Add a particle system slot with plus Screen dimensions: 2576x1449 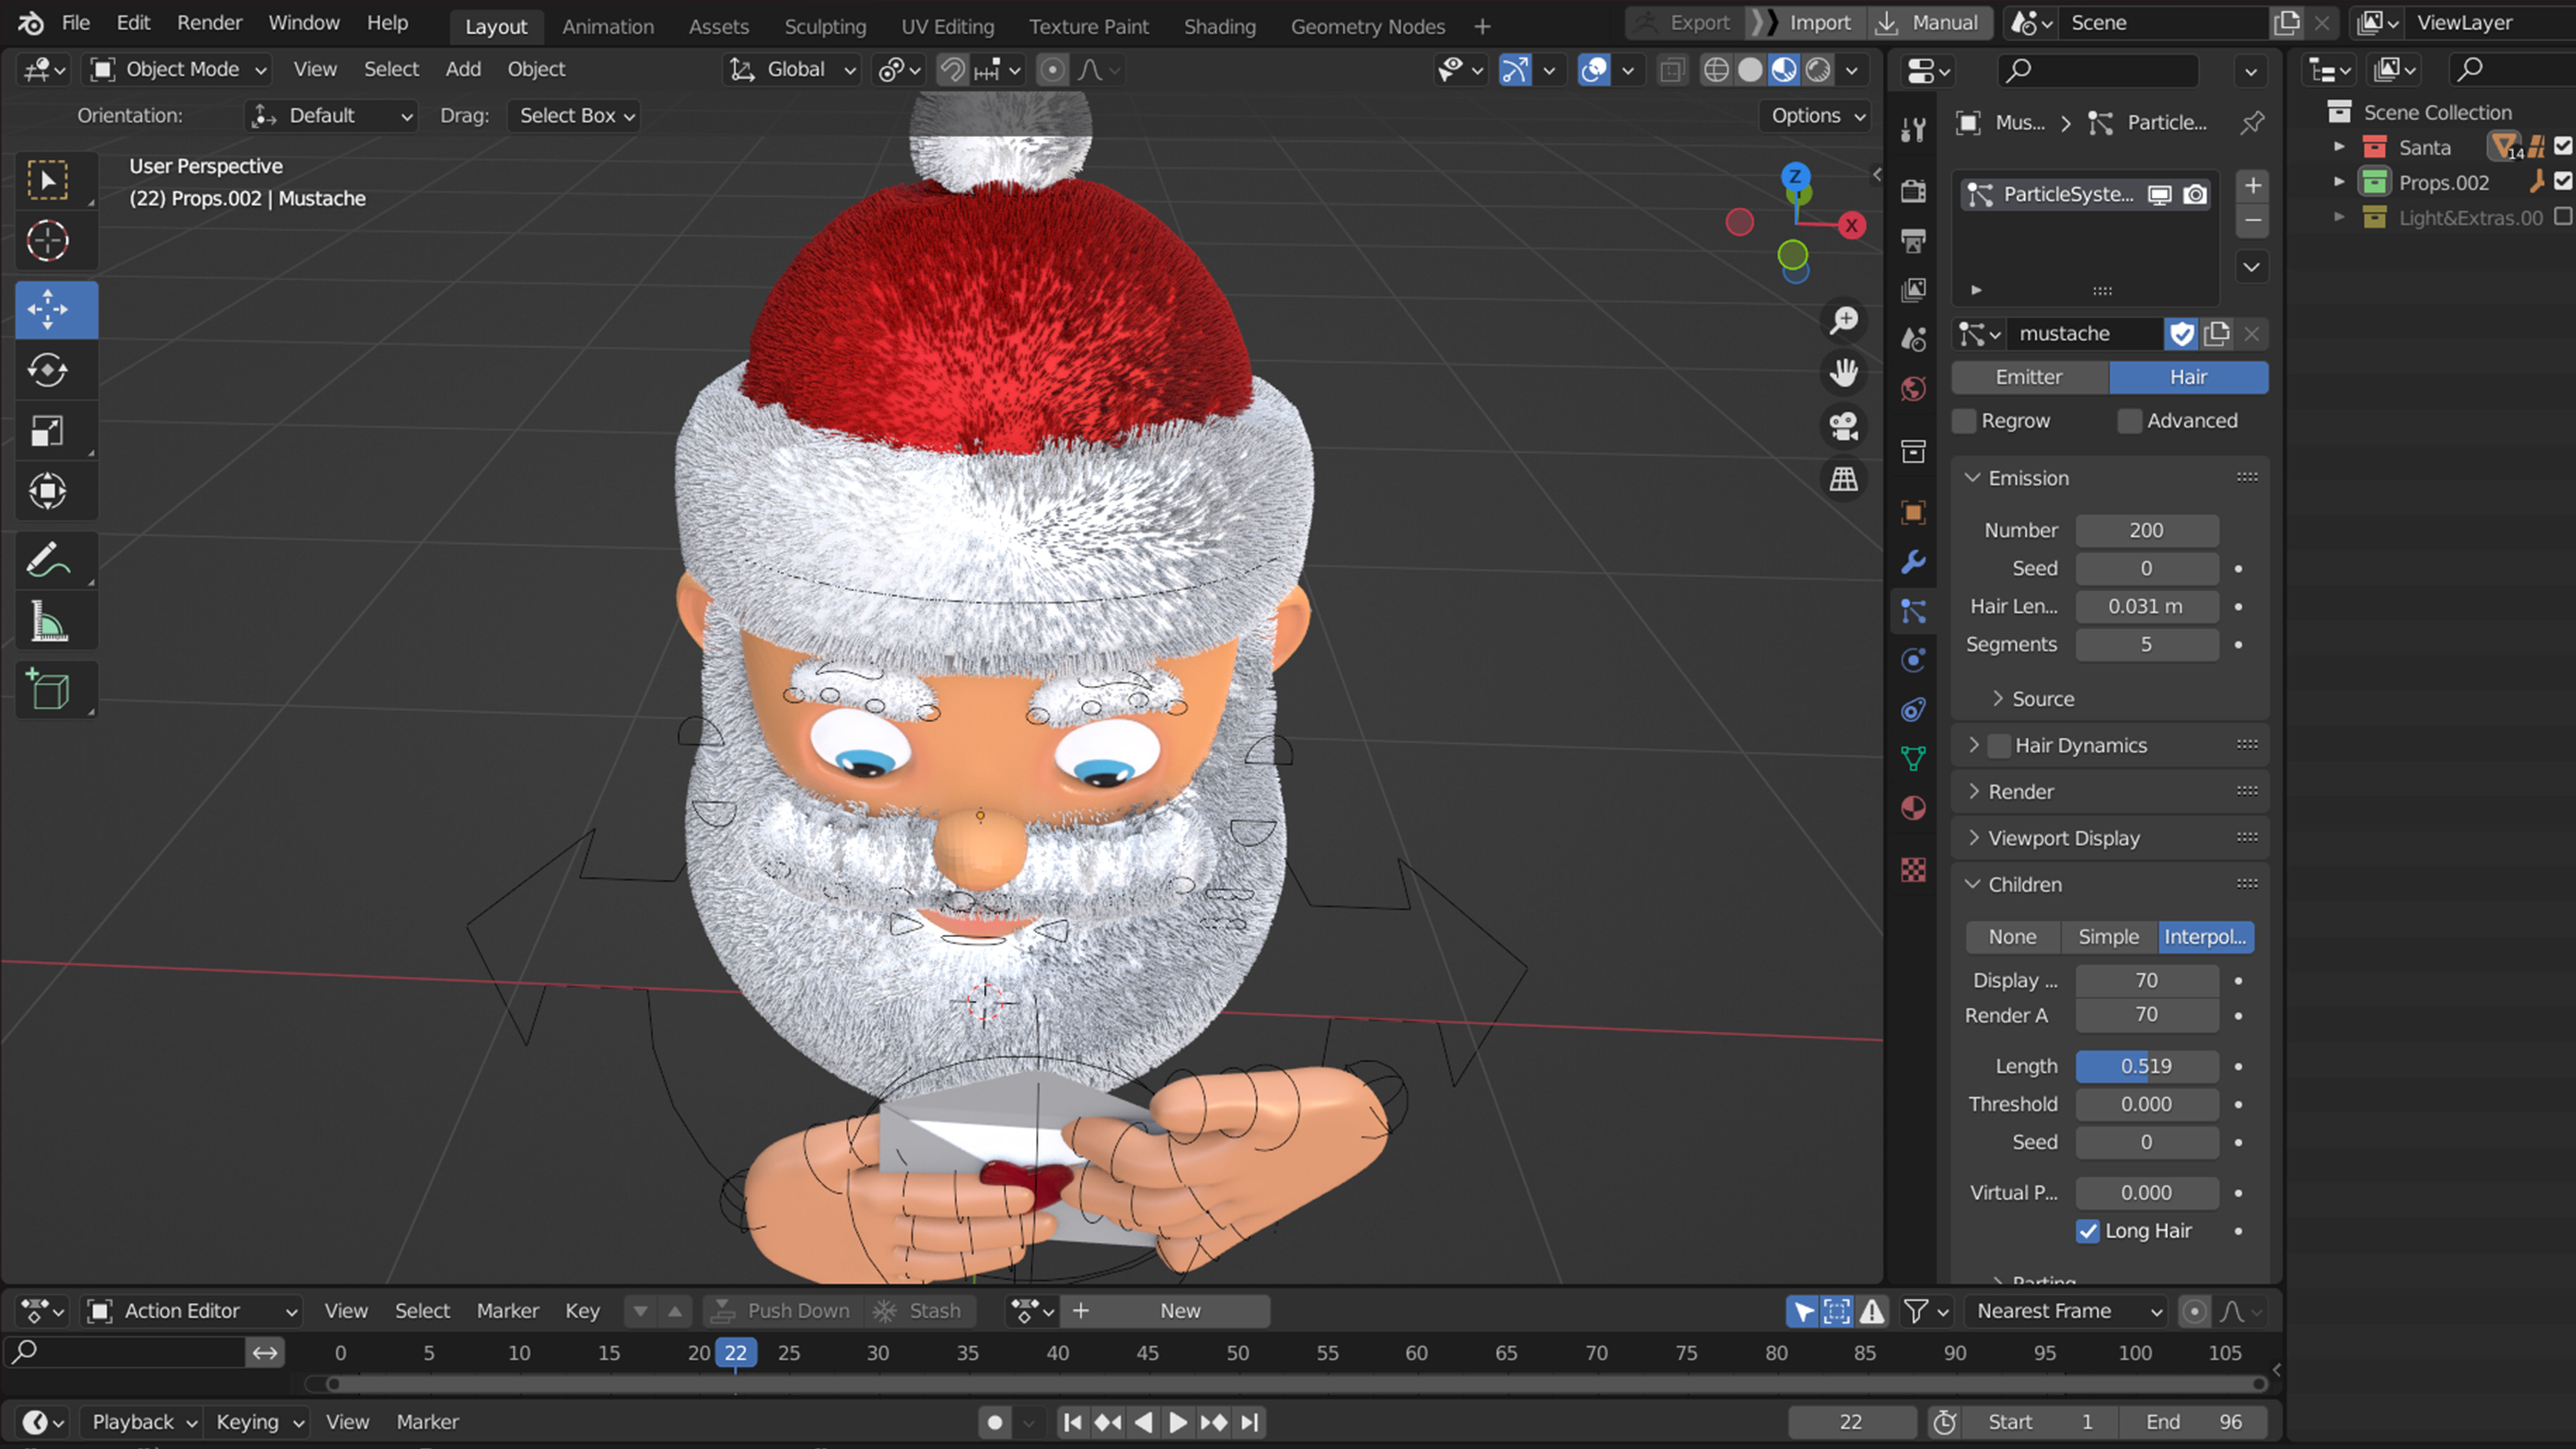2252,186
